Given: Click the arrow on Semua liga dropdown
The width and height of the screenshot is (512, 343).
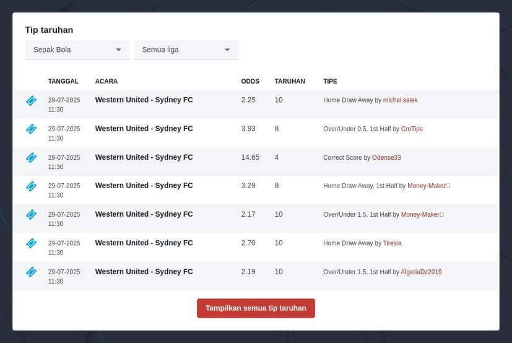Looking at the screenshot, I should pyautogui.click(x=227, y=50).
